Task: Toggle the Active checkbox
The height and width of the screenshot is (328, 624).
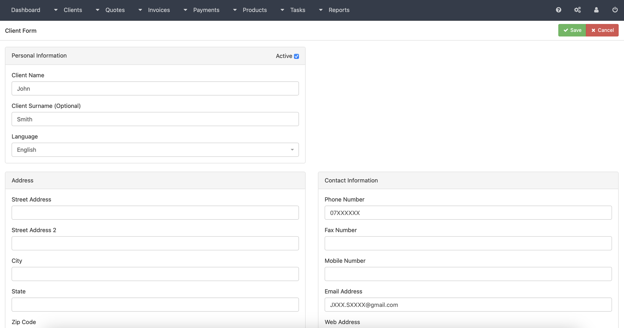Action: coord(296,56)
